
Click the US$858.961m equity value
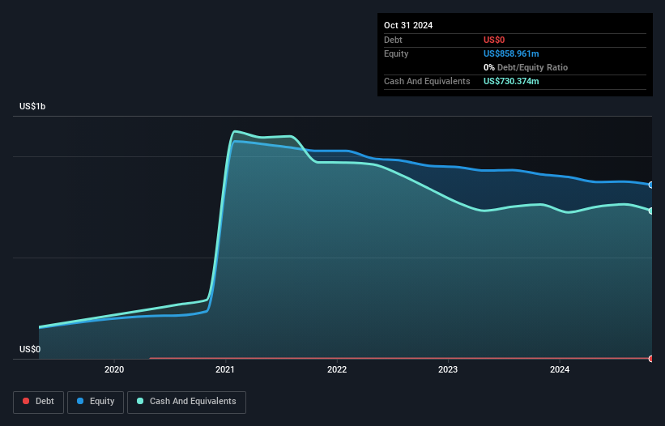[x=511, y=53]
